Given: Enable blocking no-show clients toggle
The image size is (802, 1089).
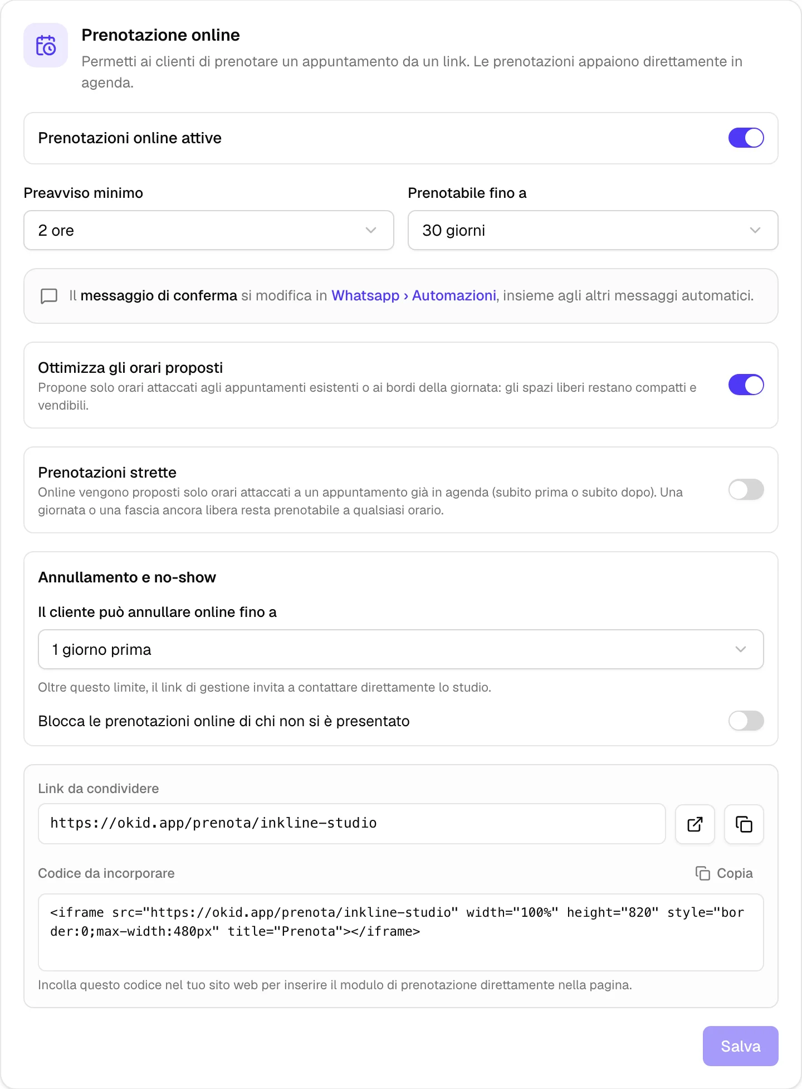Looking at the screenshot, I should click(746, 721).
